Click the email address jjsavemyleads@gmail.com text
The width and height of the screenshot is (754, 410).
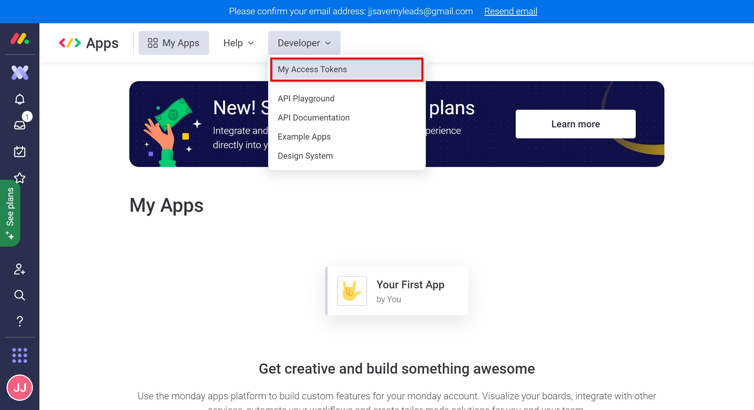420,11
